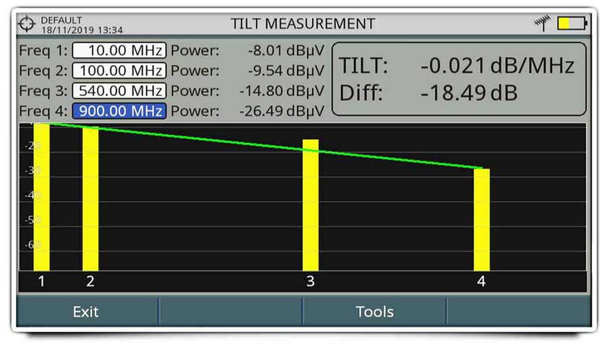The image size is (609, 344).
Task: Click marker number 1 below graph
Action: (x=41, y=282)
